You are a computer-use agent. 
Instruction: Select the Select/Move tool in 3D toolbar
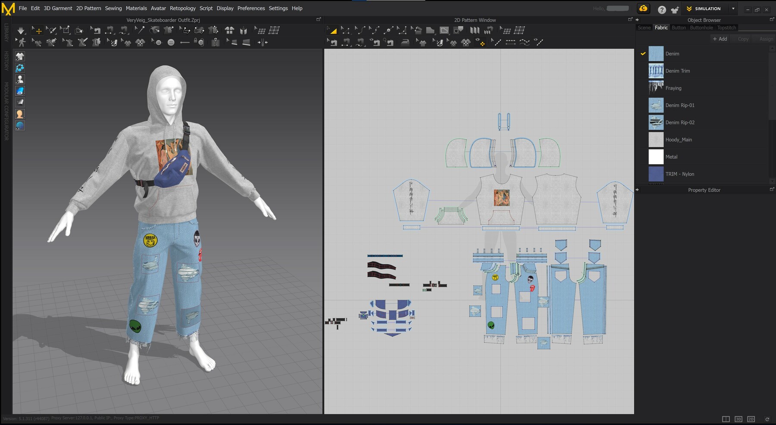38,30
